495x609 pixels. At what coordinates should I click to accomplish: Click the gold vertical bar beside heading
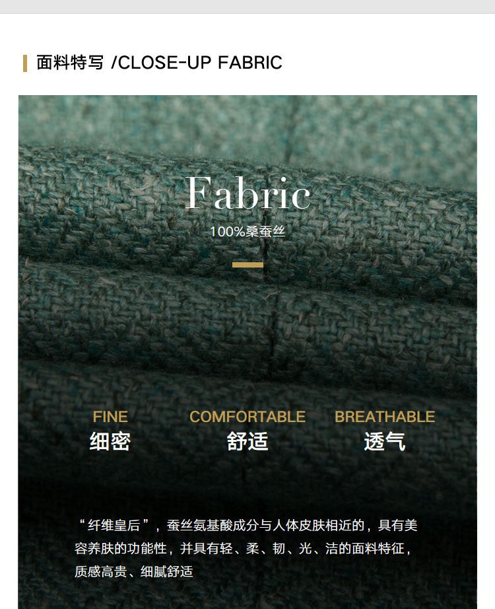[25, 63]
